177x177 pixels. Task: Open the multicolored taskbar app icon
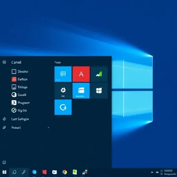(85, 172)
